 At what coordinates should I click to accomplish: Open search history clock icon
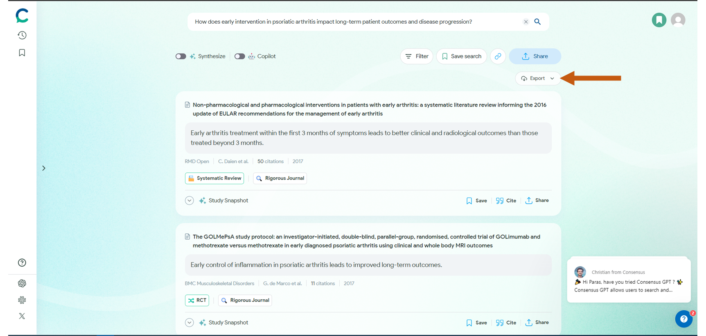(22, 35)
